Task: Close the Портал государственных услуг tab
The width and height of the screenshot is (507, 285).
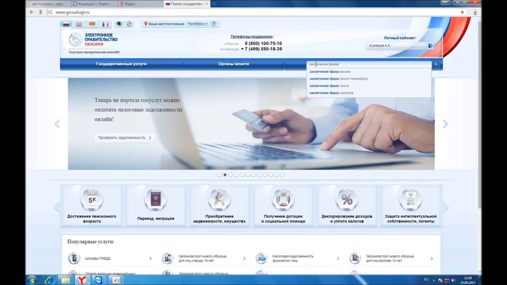Action: tap(206, 4)
